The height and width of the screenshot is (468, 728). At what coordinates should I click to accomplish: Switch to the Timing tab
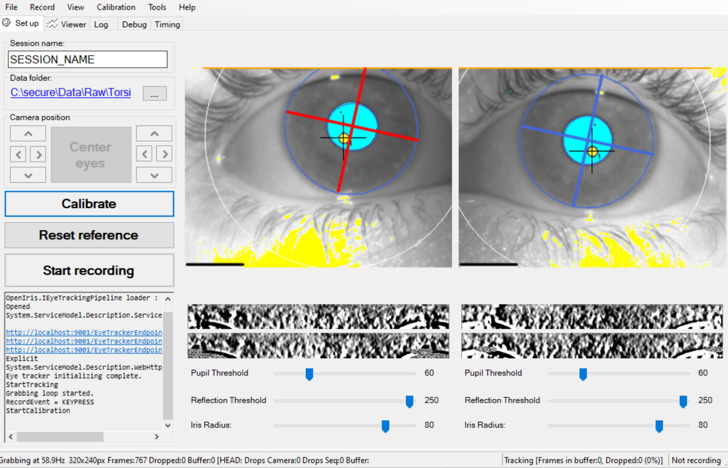(166, 24)
